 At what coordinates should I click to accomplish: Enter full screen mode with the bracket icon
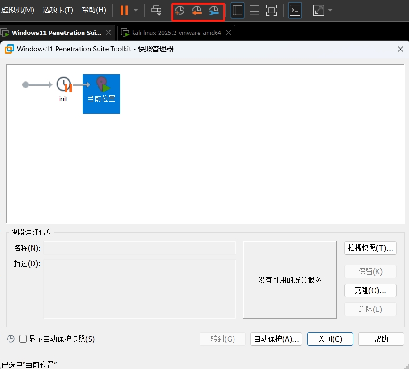(x=271, y=10)
